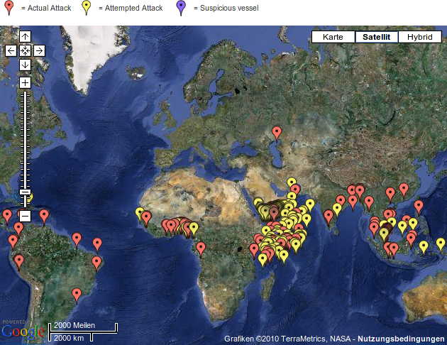Click the red marker at Sri Lanka's tip of India

coord(329,216)
